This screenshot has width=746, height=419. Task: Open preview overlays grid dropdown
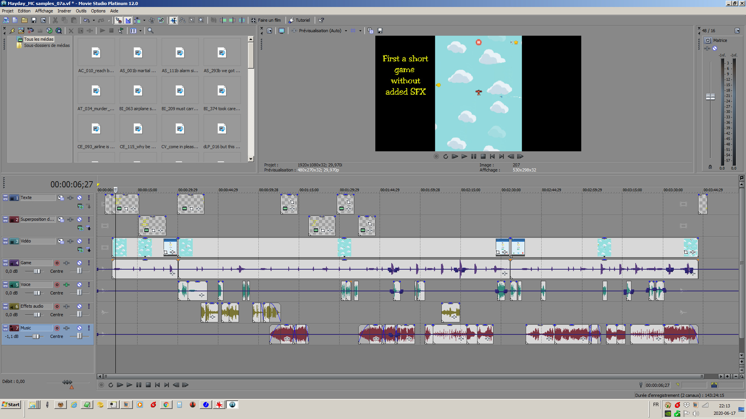360,31
